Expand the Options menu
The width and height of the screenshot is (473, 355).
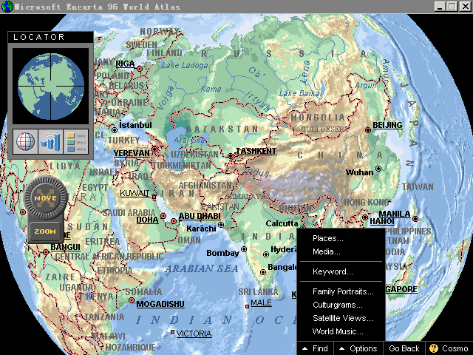pyautogui.click(x=358, y=348)
